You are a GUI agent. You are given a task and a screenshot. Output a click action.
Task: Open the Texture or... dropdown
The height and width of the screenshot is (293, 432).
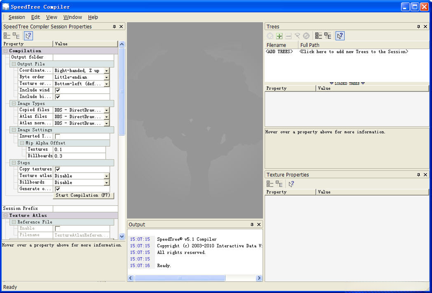pyautogui.click(x=106, y=84)
